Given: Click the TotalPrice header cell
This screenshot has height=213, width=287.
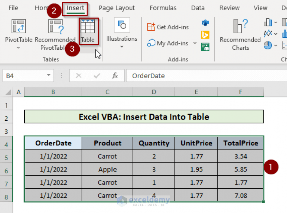Looking at the screenshot, I should (x=241, y=143).
